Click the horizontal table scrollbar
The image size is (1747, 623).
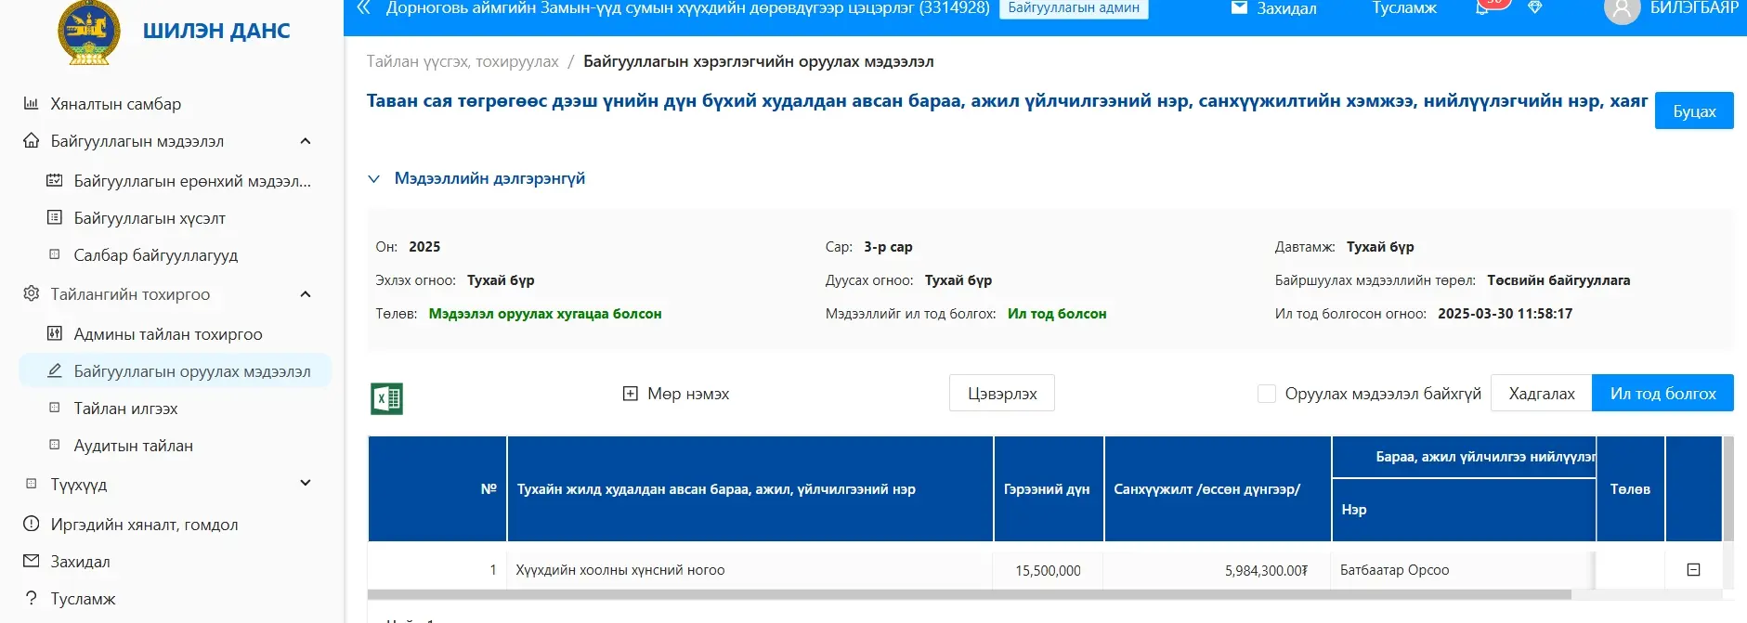point(969,594)
